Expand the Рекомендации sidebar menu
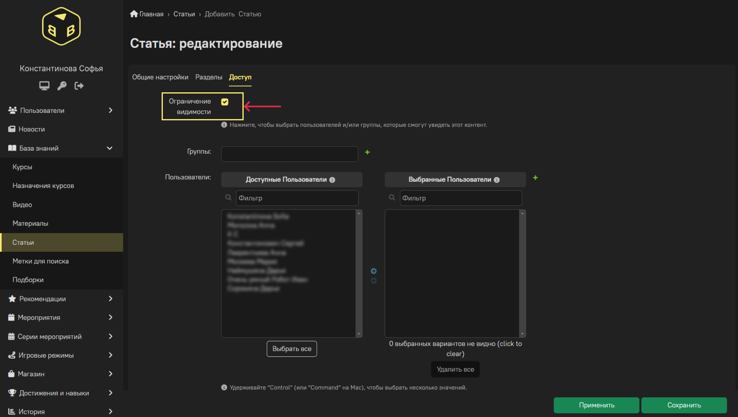The width and height of the screenshot is (738, 417). tap(110, 299)
